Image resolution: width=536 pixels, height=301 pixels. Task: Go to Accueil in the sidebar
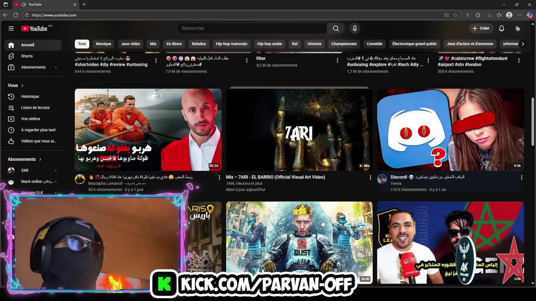click(33, 45)
